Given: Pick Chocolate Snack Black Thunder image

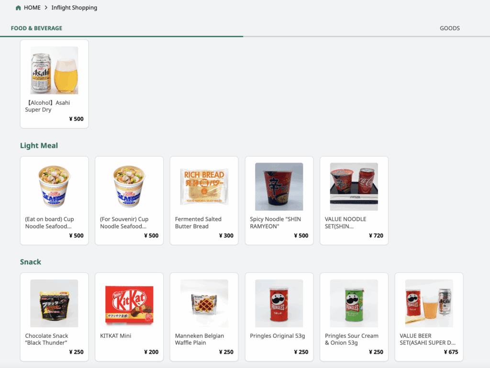Looking at the screenshot, I should [54, 303].
